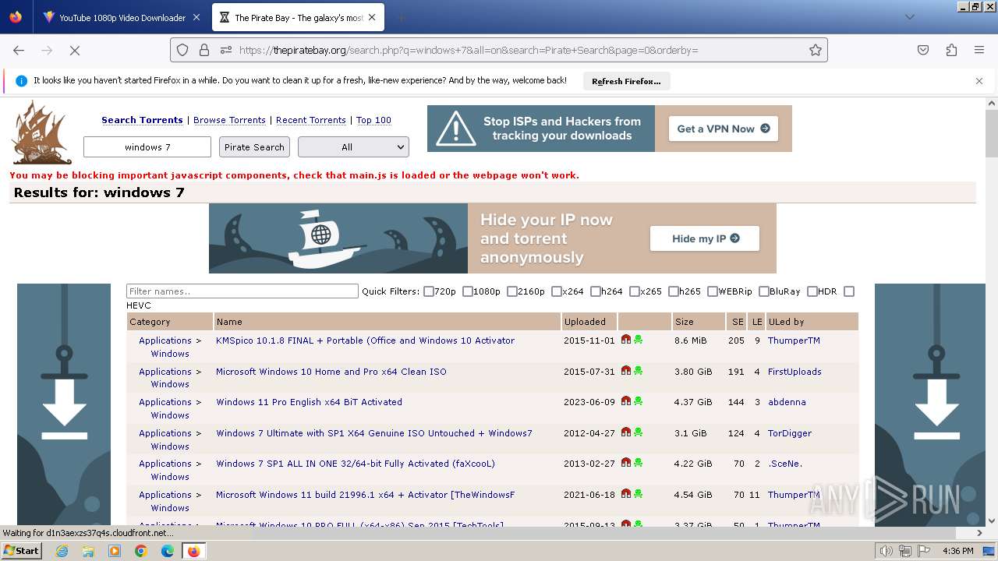Screen dimensions: 998x561
Task: Bookmark this page with star icon
Action: (816, 50)
